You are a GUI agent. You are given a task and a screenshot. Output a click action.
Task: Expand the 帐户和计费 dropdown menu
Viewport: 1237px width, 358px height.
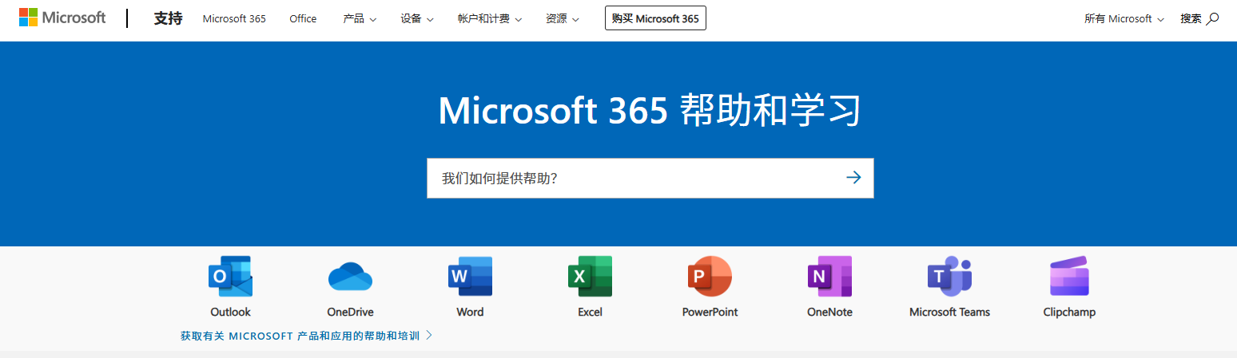pos(490,18)
